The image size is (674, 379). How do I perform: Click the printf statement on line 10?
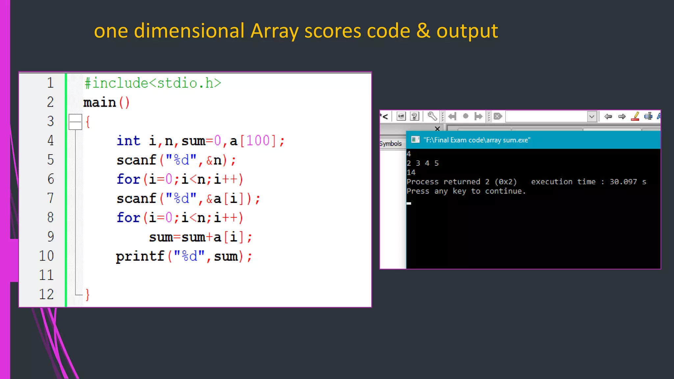pos(184,256)
